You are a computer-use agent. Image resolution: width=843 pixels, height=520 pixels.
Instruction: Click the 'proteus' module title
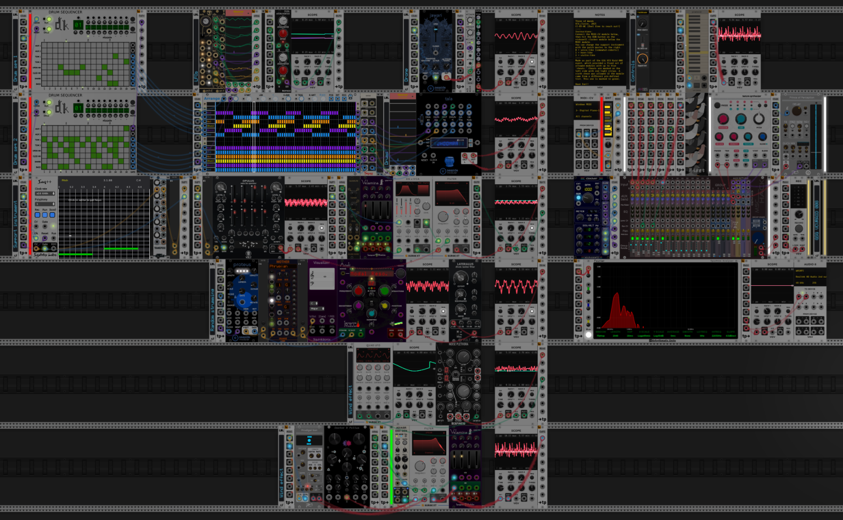(x=242, y=265)
